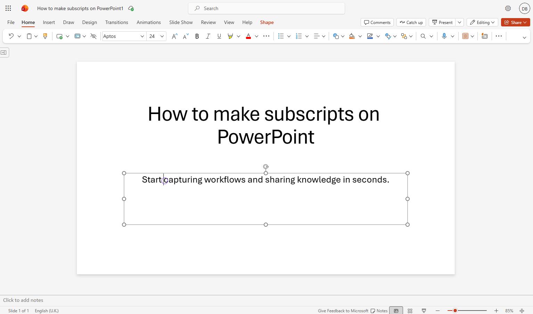Switch to Slide Sorter view

click(x=410, y=311)
